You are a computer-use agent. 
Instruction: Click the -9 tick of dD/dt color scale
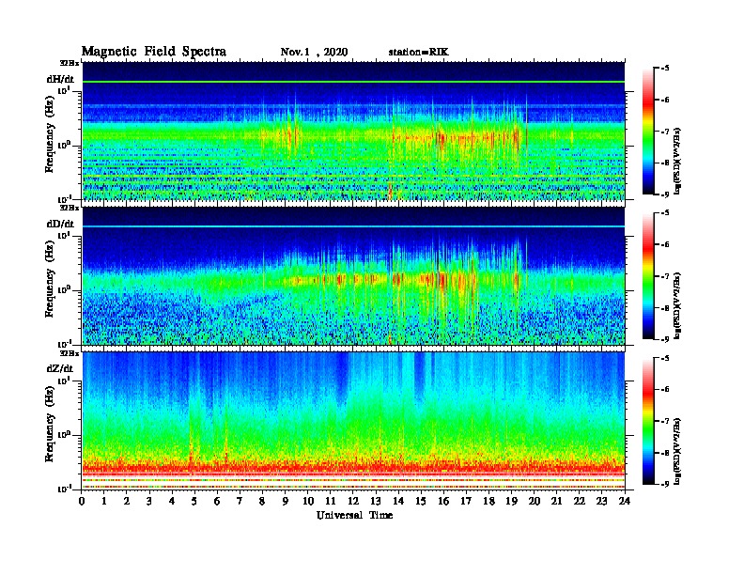click(665, 339)
